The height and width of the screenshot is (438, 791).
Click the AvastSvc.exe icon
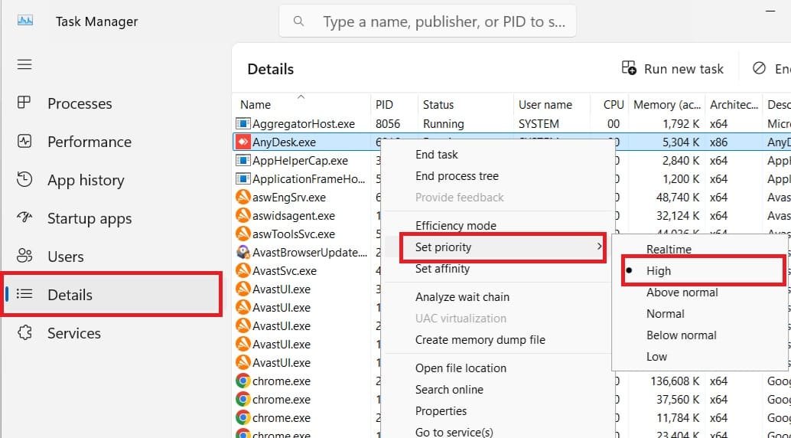[x=243, y=271]
